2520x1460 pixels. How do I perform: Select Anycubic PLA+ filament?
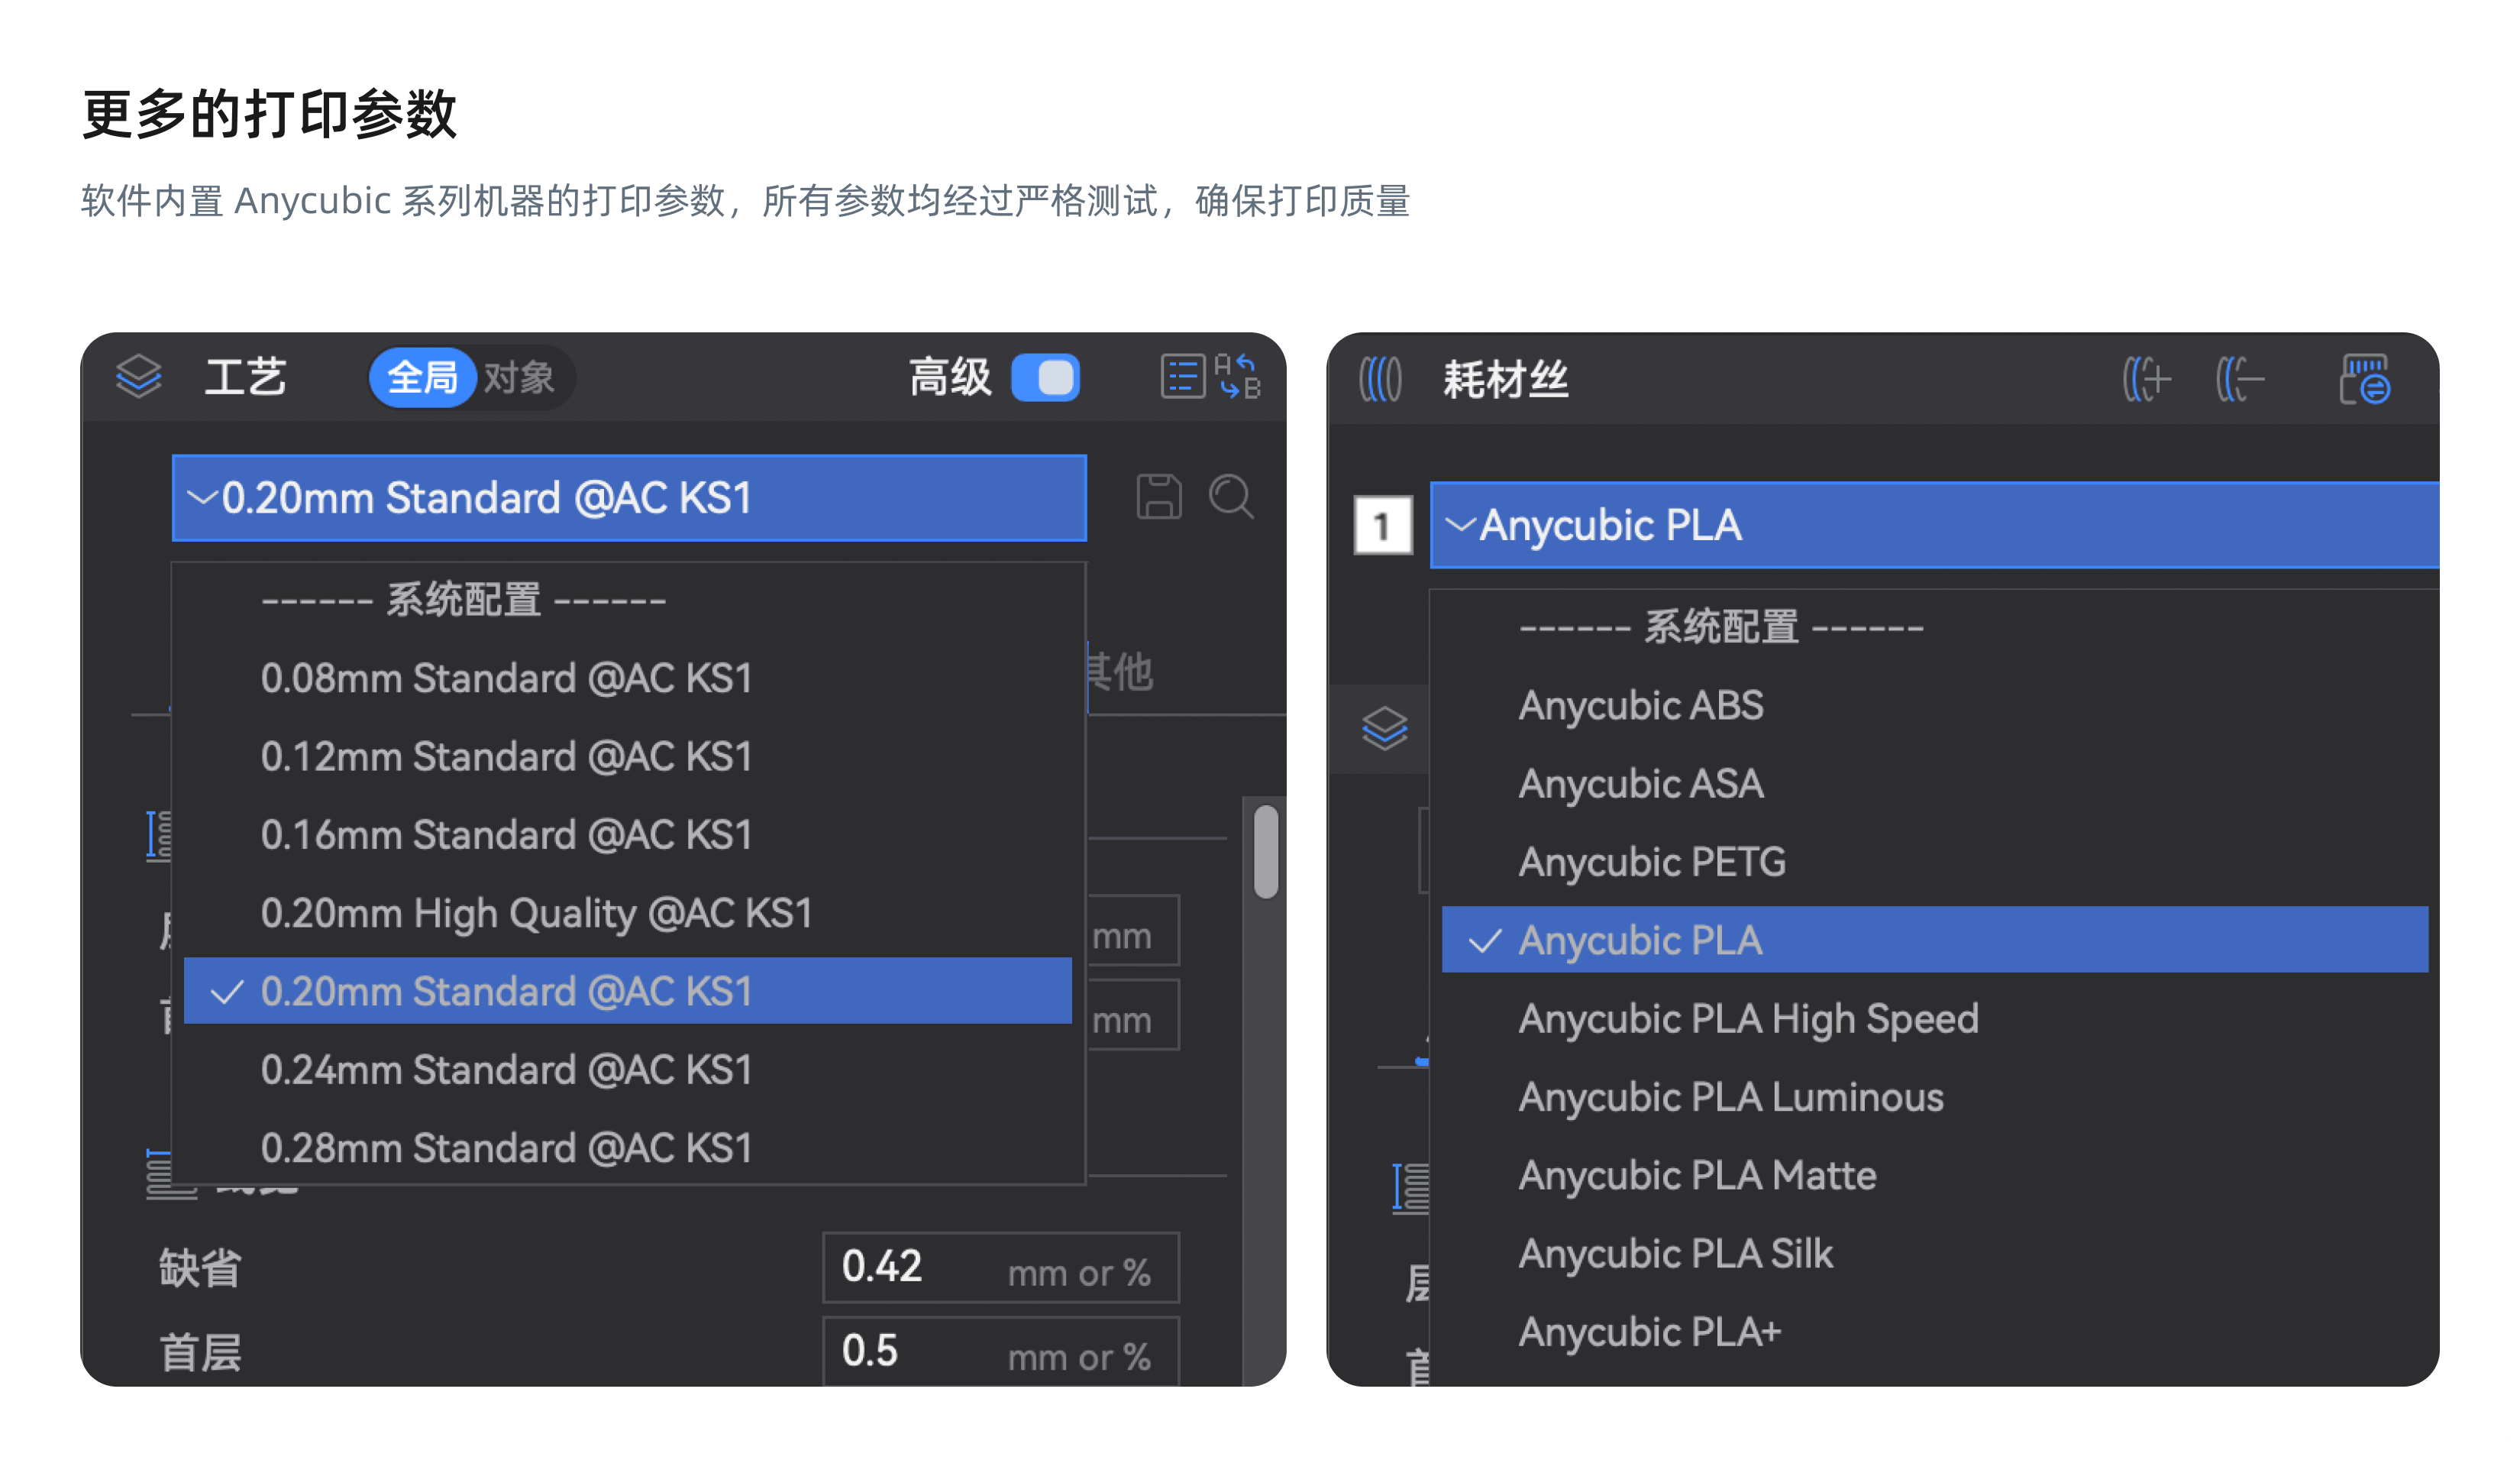(1935, 1332)
